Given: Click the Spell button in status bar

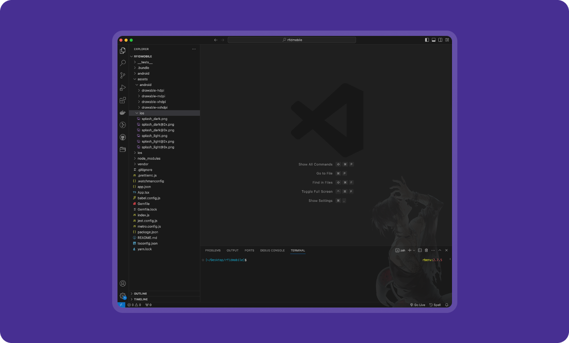Looking at the screenshot, I should 435,305.
